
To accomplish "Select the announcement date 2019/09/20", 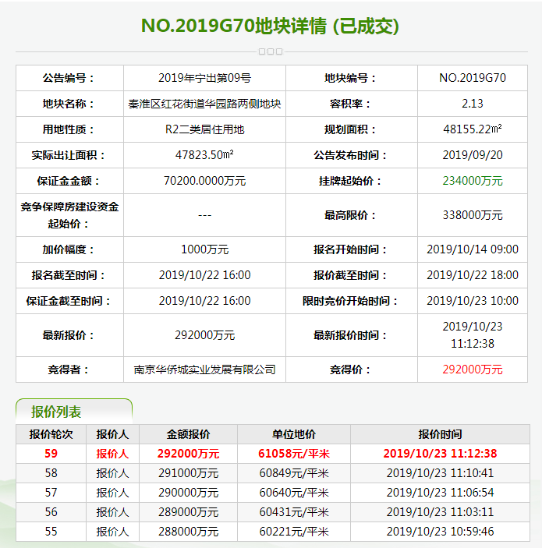I will (x=473, y=155).
